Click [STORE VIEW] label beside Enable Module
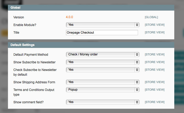The image size is (184, 113). [x=155, y=25]
